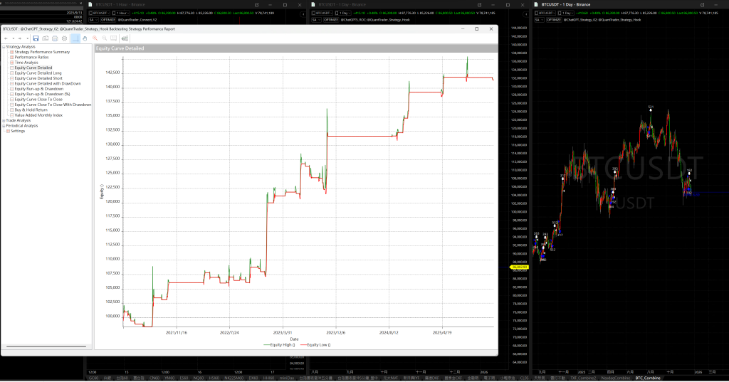Switch to the BTC_Combine workspace tab

pyautogui.click(x=649, y=378)
